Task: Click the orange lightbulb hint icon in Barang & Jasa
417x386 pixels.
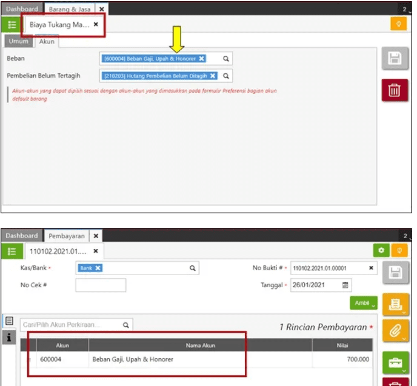Action: [x=398, y=24]
